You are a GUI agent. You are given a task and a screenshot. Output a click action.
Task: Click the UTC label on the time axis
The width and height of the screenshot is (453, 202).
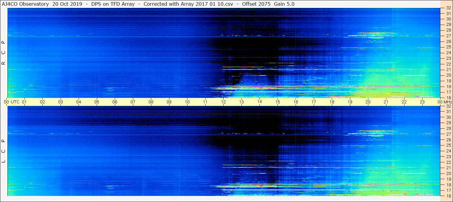pos(15,102)
